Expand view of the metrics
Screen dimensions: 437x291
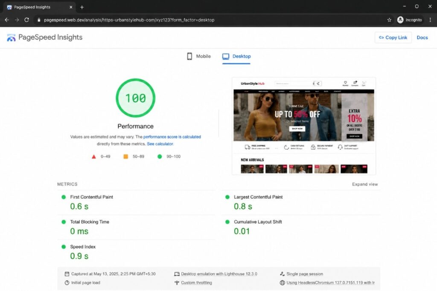click(x=365, y=184)
